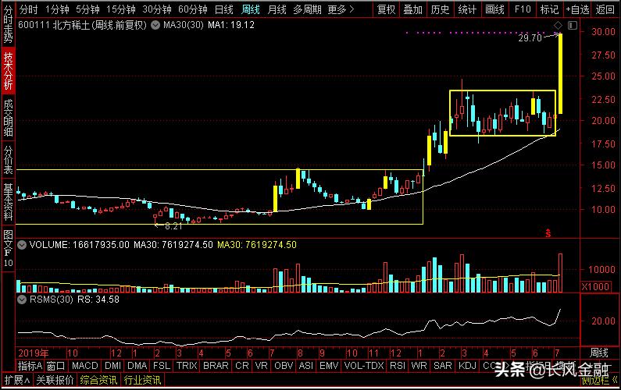Open the 关联报价 tab at the bottom

tap(55, 380)
